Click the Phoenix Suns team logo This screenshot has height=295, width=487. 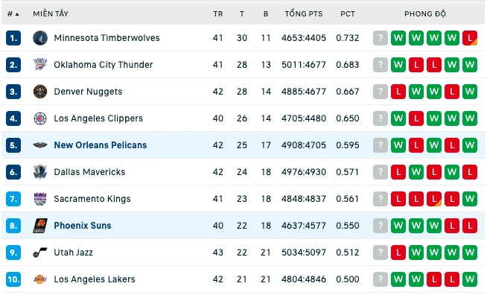40,226
